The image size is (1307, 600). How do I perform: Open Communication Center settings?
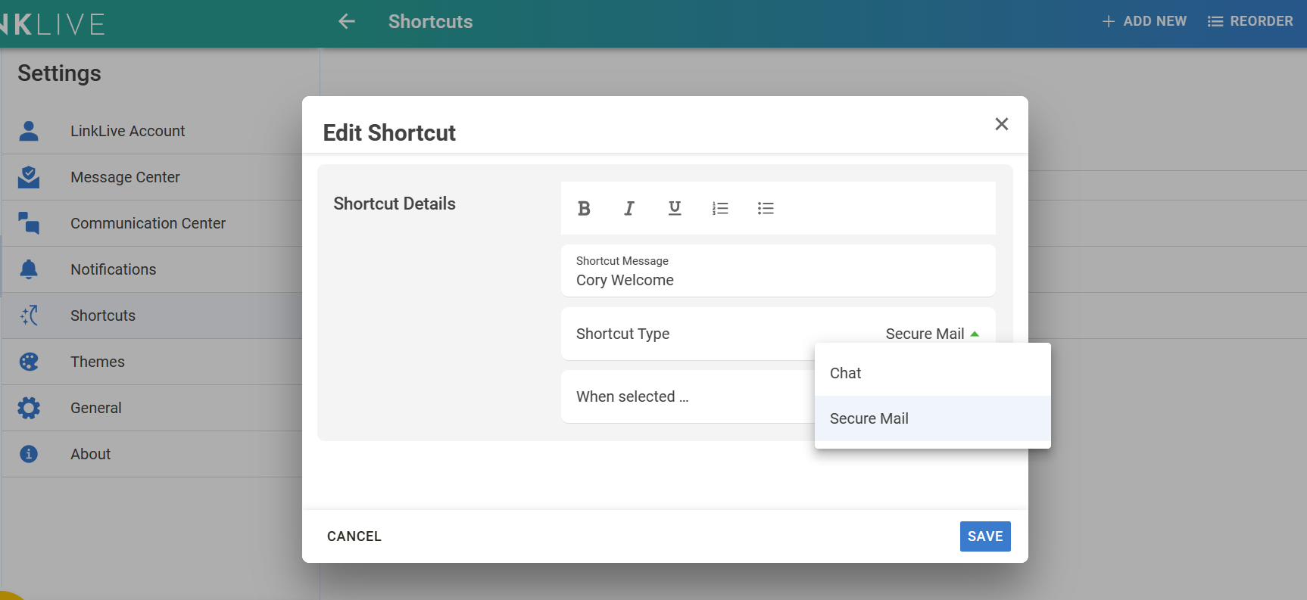(148, 223)
